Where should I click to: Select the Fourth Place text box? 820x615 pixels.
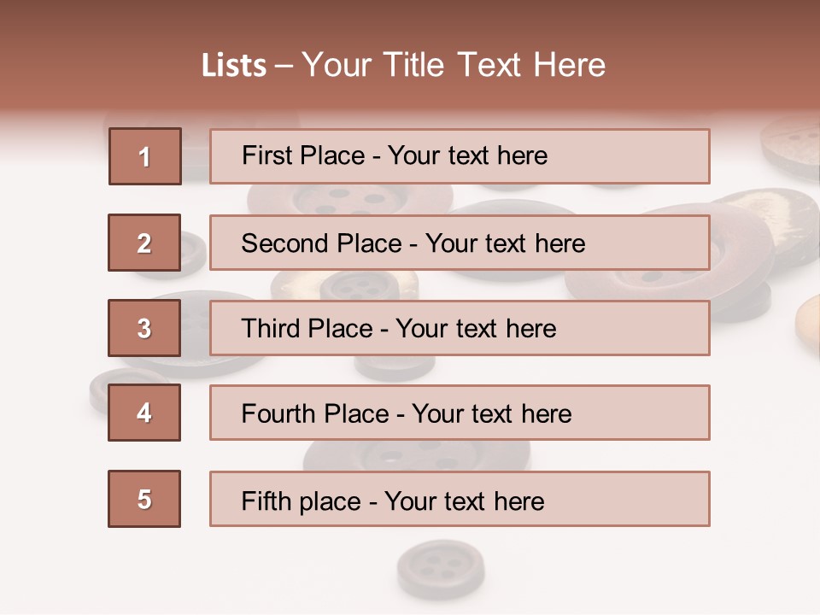[460, 413]
